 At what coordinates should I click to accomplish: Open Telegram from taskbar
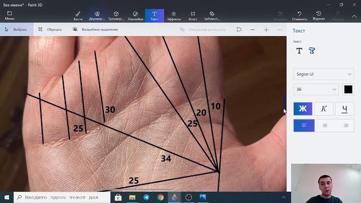click(146, 197)
